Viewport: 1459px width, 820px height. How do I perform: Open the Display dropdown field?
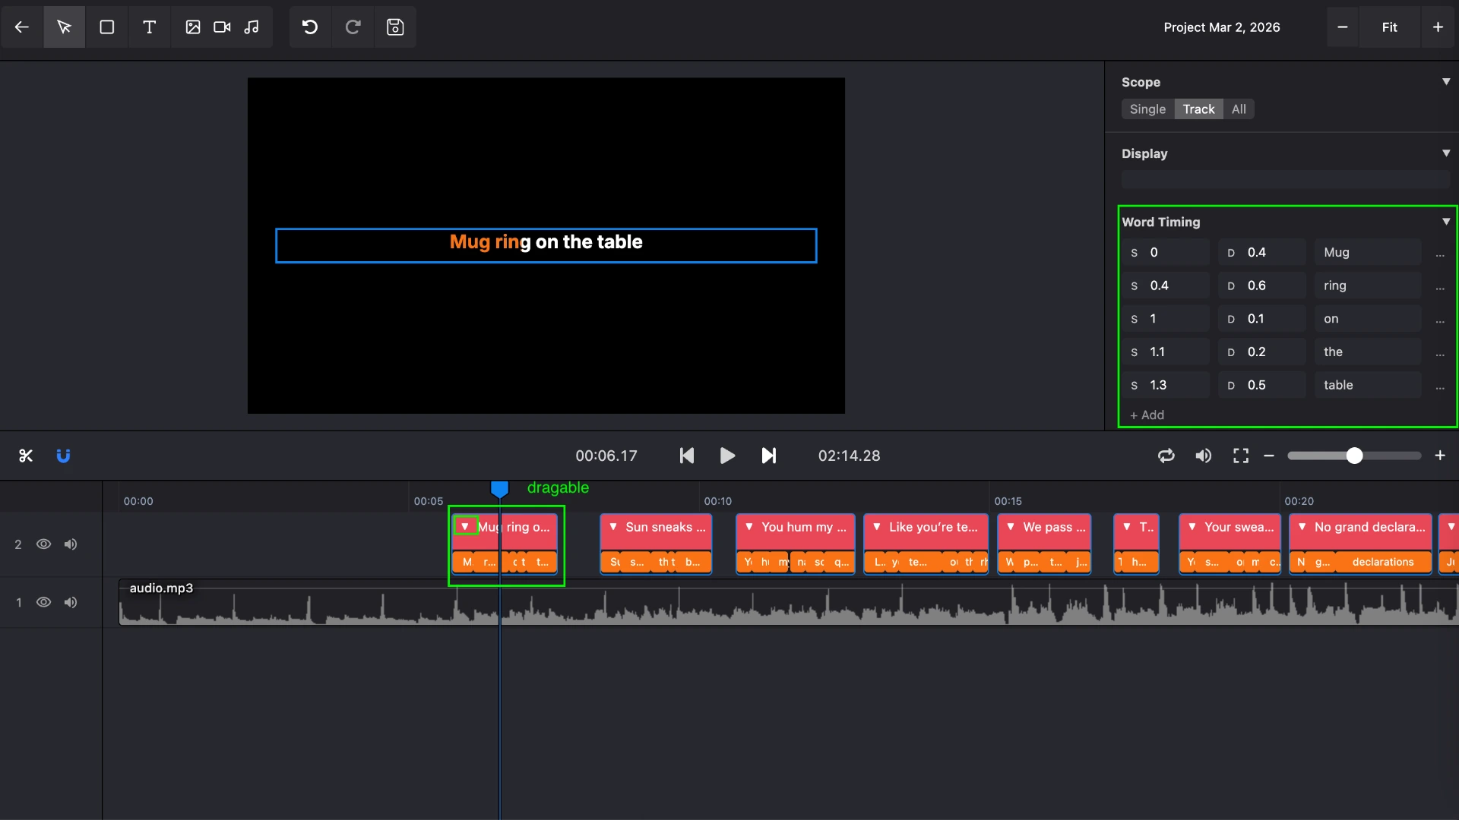tap(1286, 180)
